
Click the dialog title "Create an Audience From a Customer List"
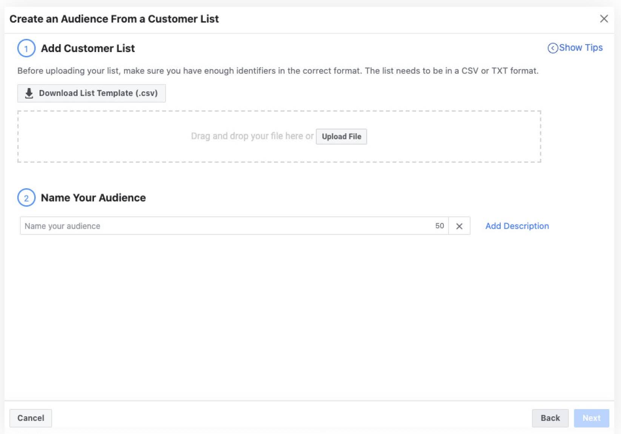(x=114, y=19)
